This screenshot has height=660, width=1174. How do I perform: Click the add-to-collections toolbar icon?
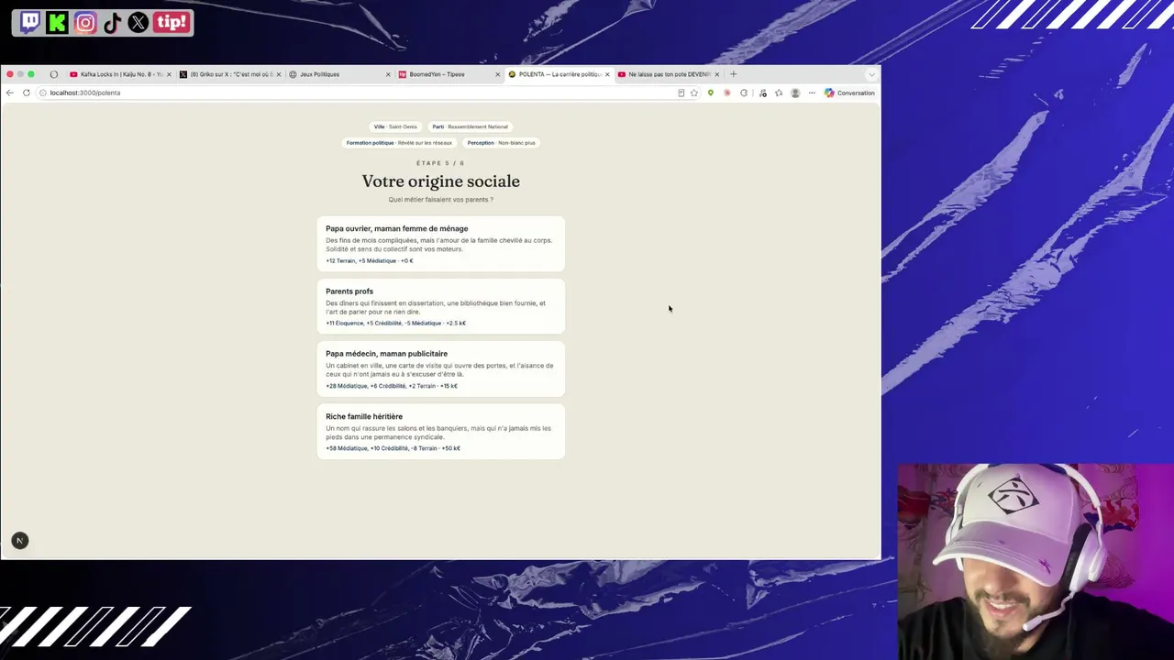pyautogui.click(x=762, y=93)
